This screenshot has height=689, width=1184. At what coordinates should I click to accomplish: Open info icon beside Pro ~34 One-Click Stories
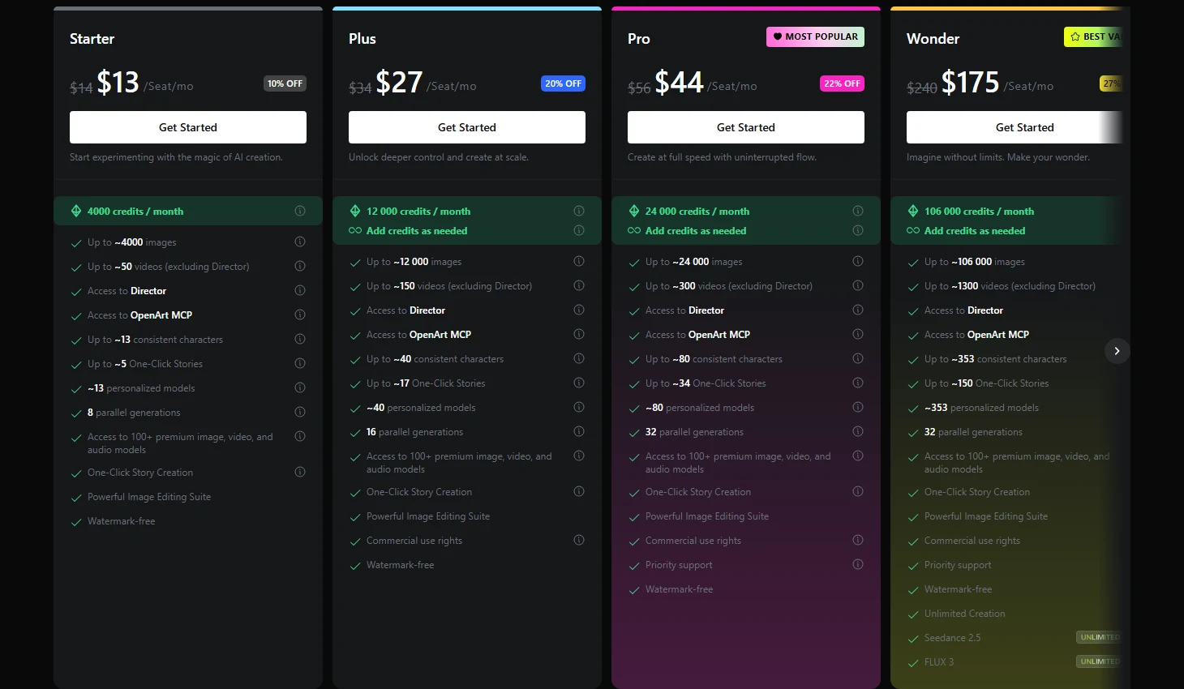pyautogui.click(x=858, y=383)
